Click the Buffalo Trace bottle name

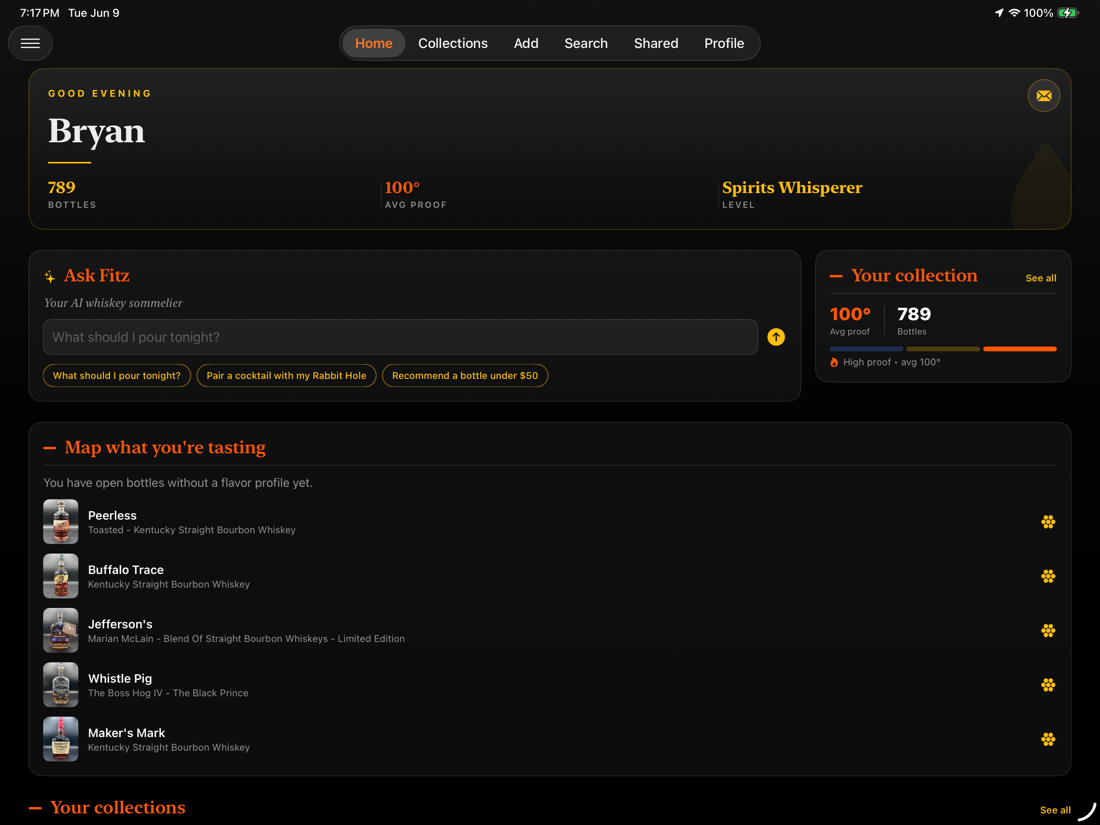tap(126, 570)
